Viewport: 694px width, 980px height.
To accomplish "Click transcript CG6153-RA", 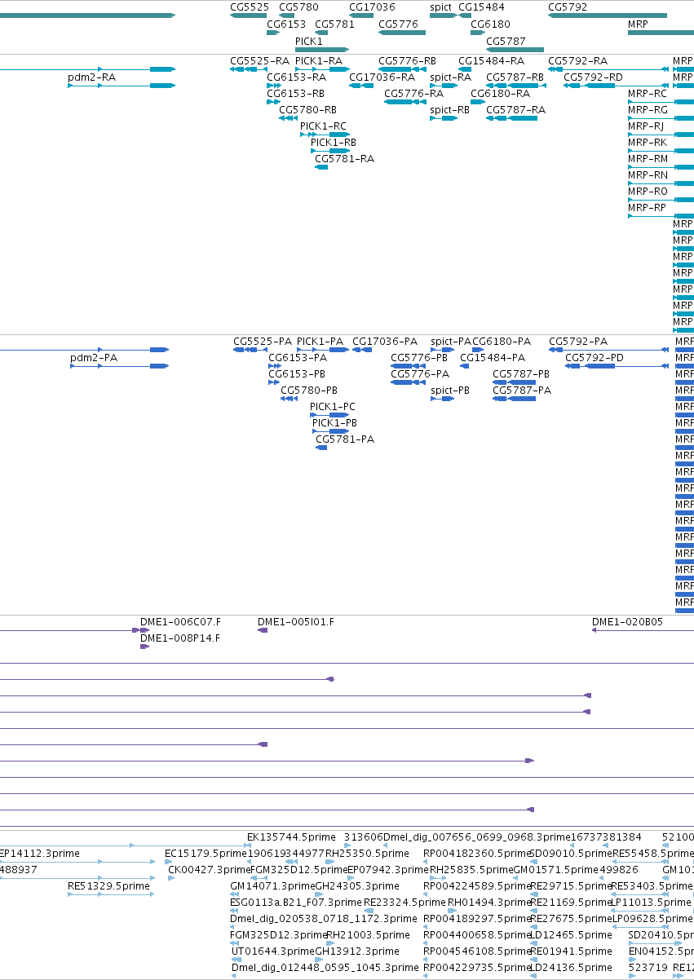I will pyautogui.click(x=296, y=77).
